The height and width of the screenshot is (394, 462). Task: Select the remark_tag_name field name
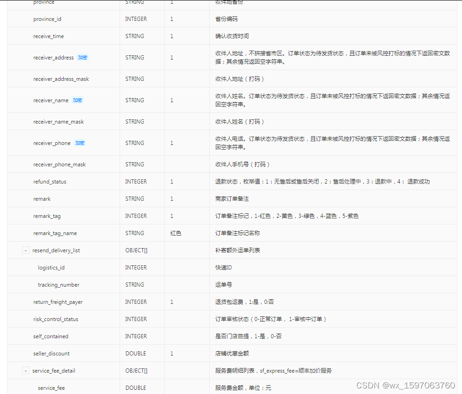55,233
